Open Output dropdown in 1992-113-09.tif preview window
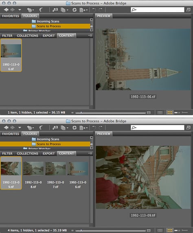 [x=83, y=128]
